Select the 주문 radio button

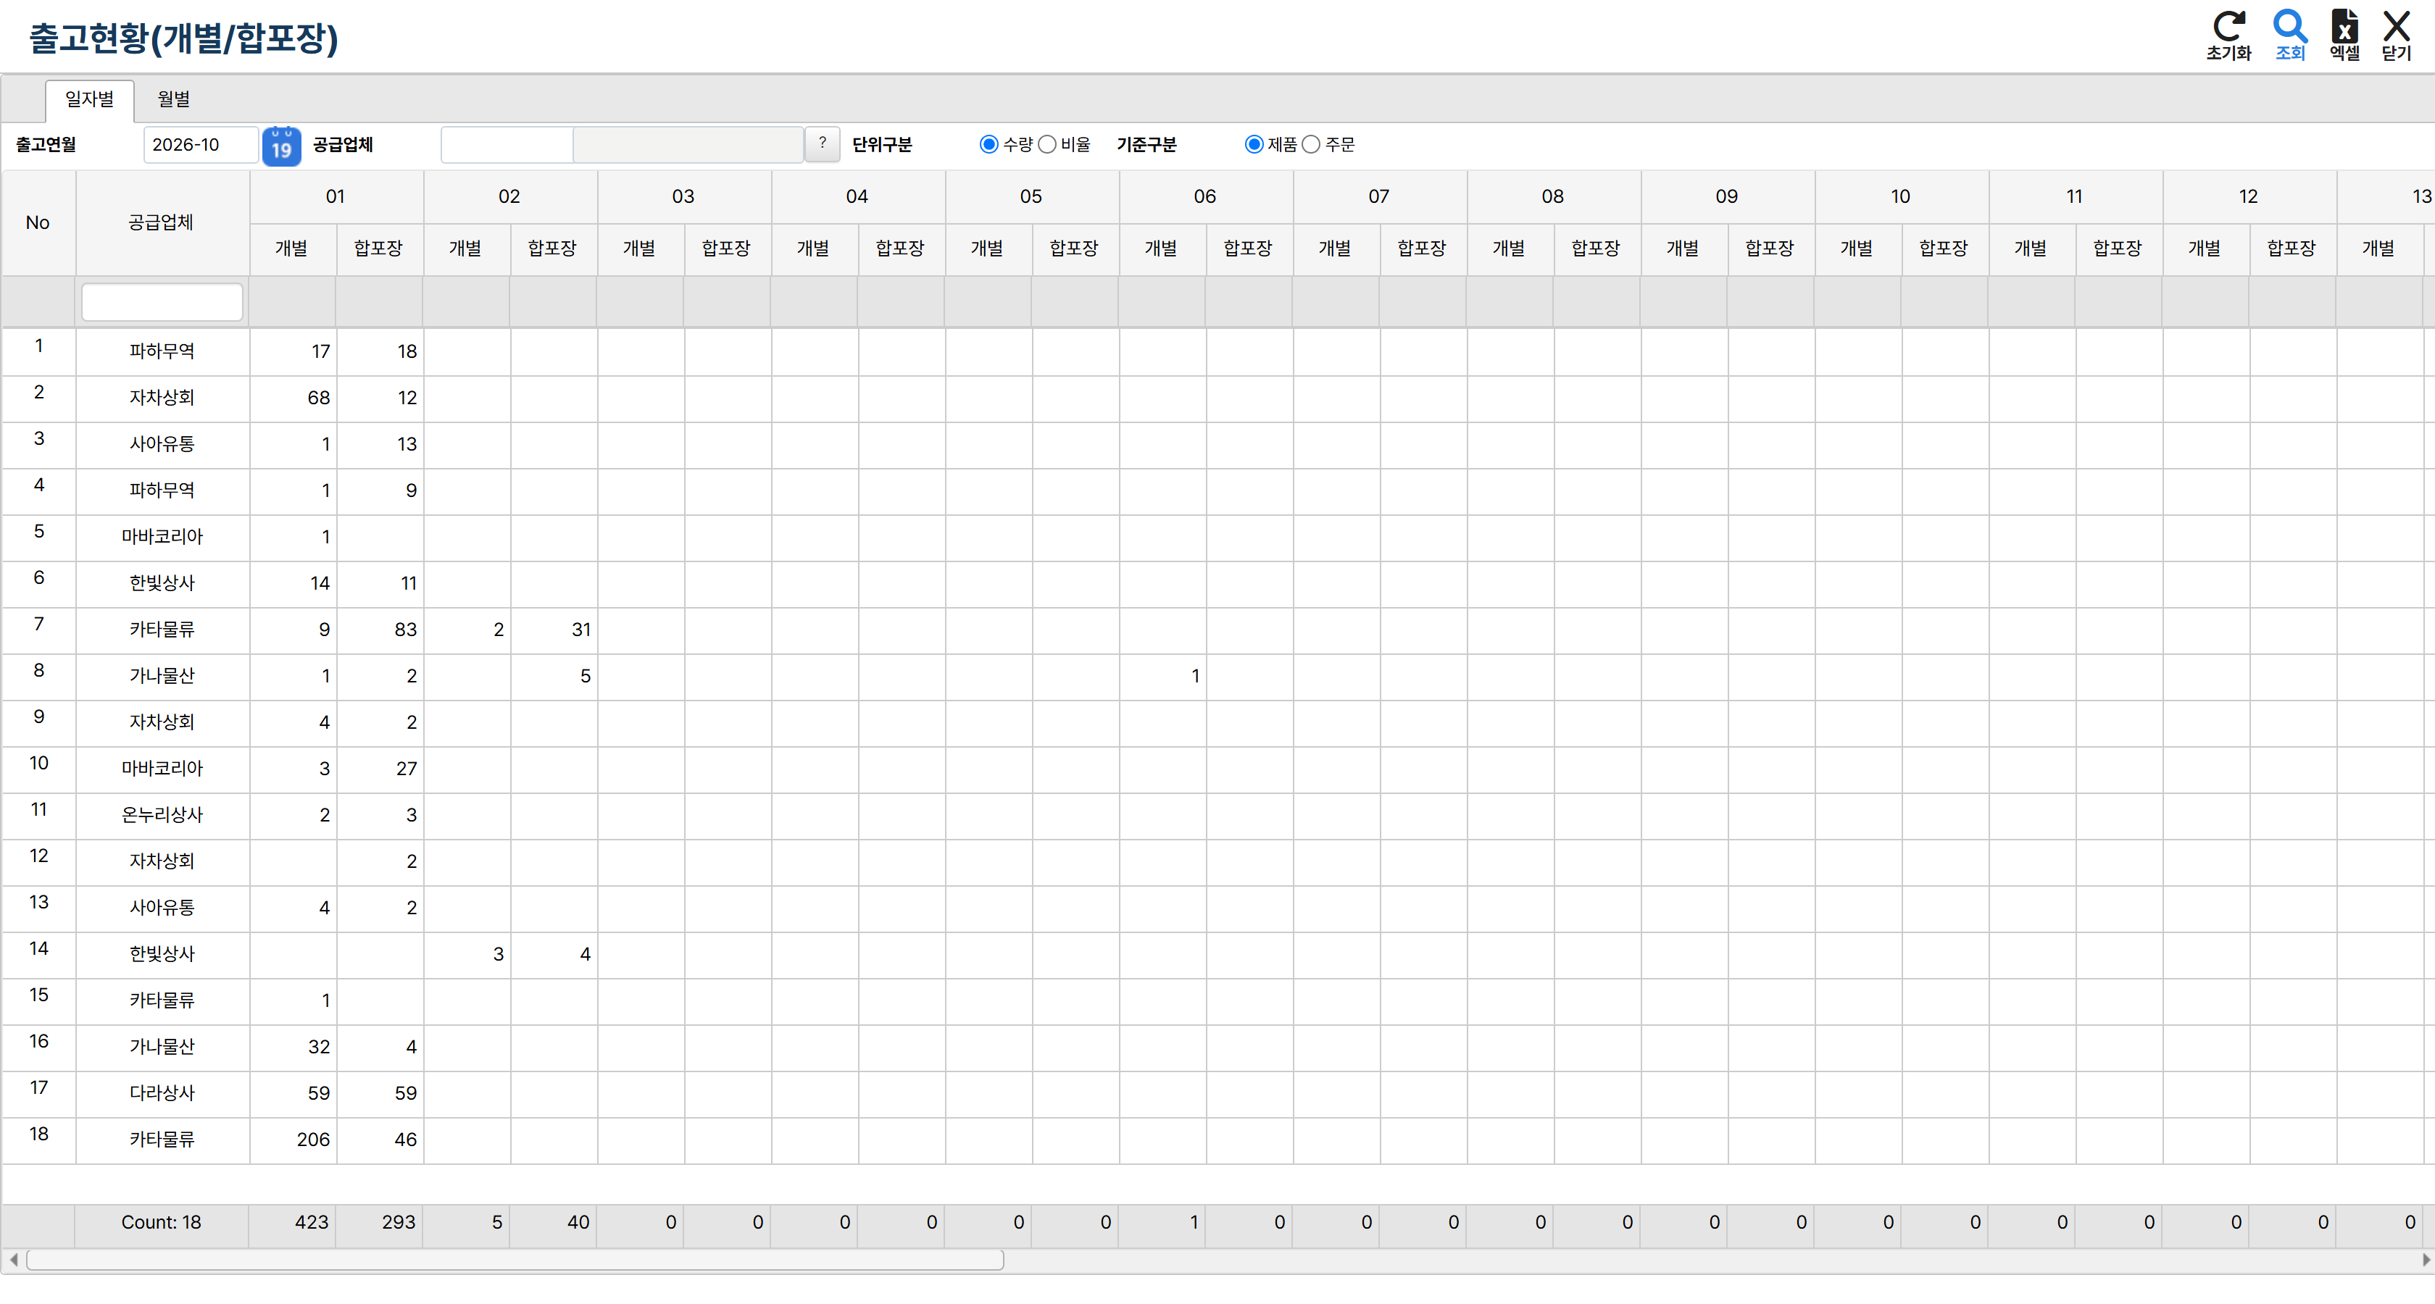coord(1311,145)
